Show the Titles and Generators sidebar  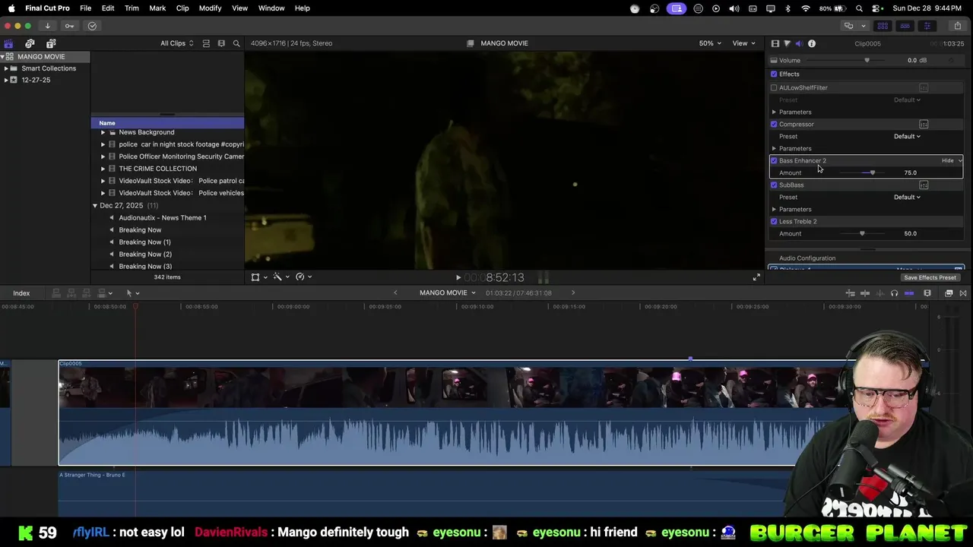click(x=51, y=43)
